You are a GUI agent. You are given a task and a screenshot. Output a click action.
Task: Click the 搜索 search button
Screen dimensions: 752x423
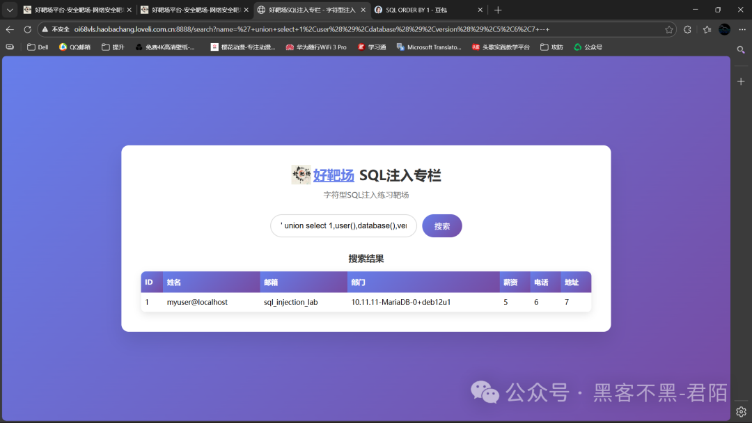click(x=441, y=225)
